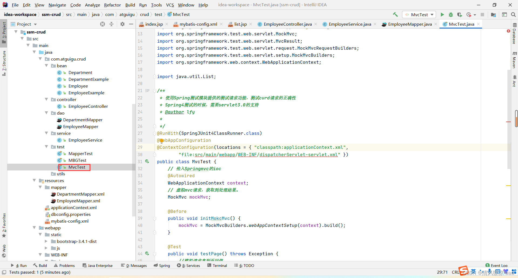Screen dimensions: 518x278
Task: Click the 29:71 caret position indicator
Action: click(x=442, y=272)
